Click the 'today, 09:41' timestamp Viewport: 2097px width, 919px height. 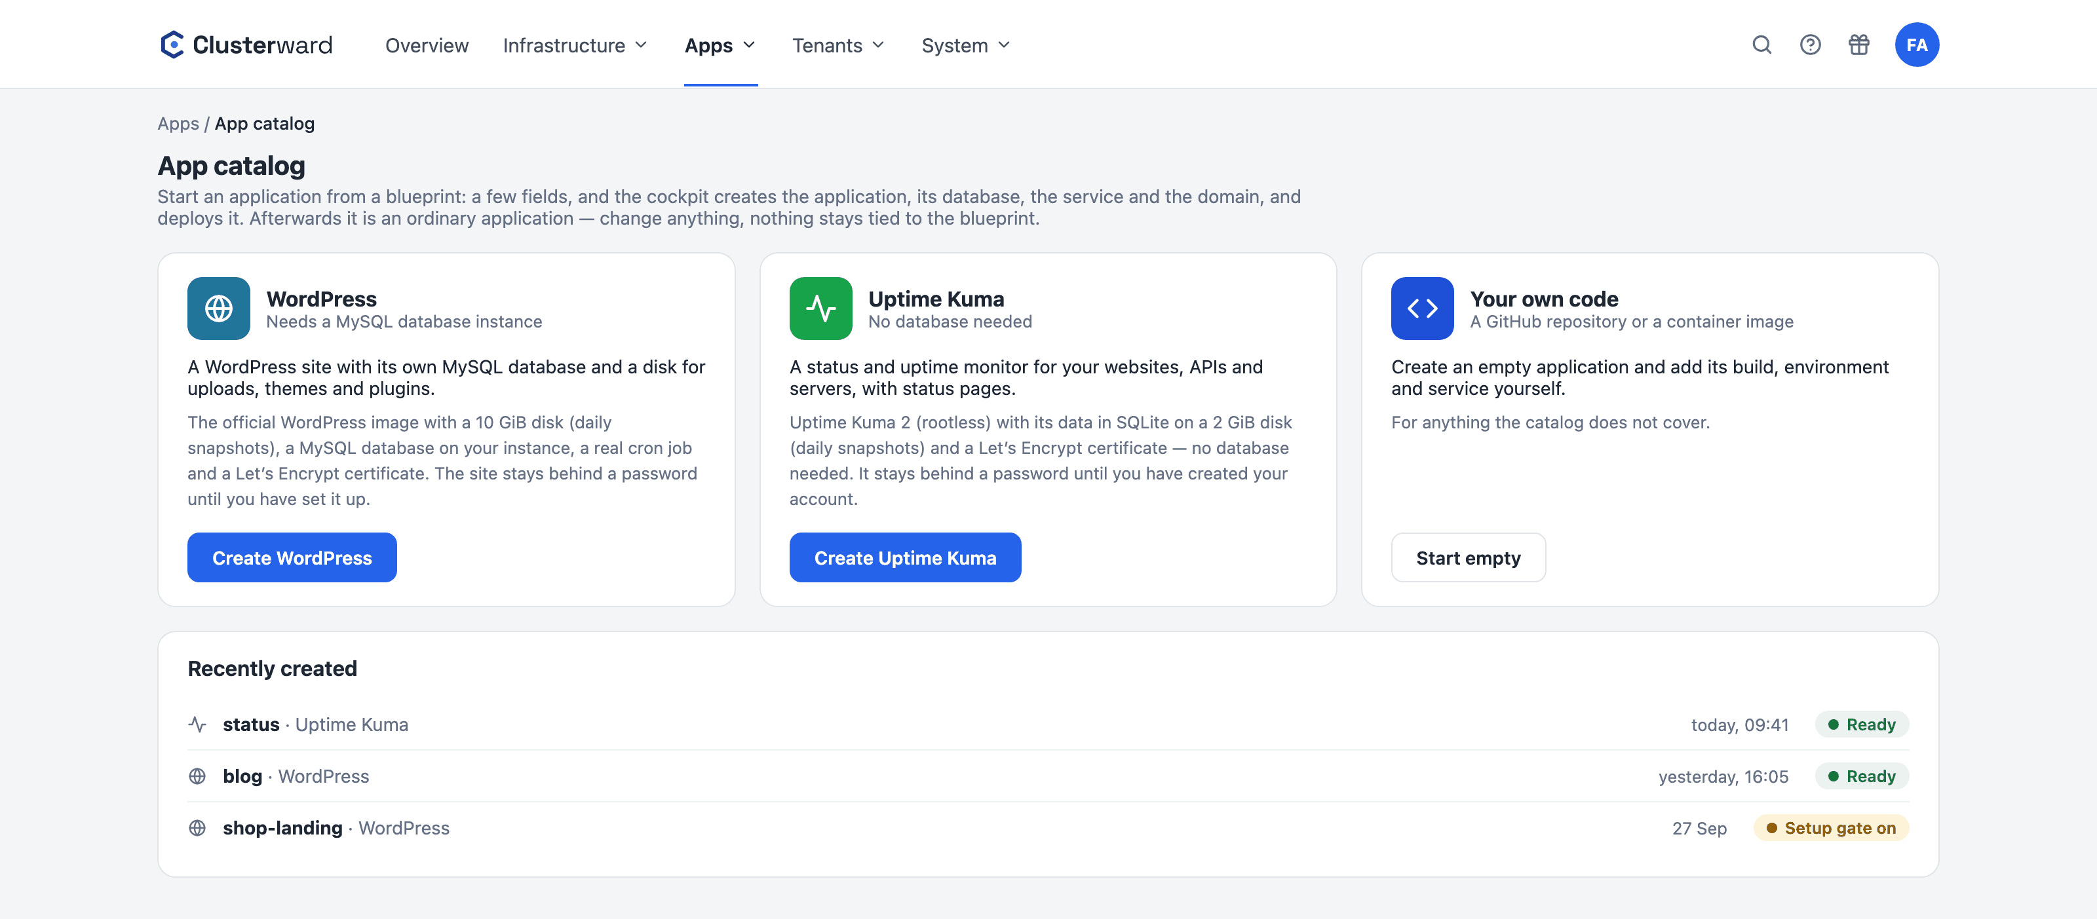1740,724
